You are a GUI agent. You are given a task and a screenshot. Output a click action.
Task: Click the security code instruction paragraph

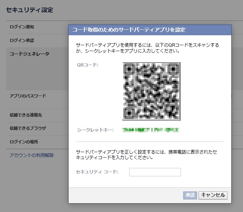[x=146, y=155]
